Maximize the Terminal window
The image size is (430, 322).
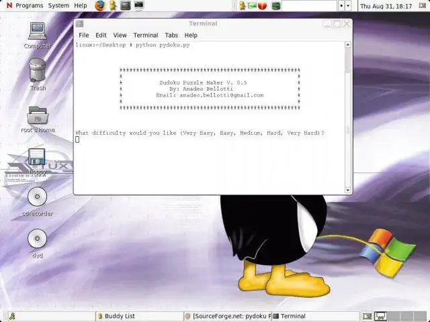(337, 24)
